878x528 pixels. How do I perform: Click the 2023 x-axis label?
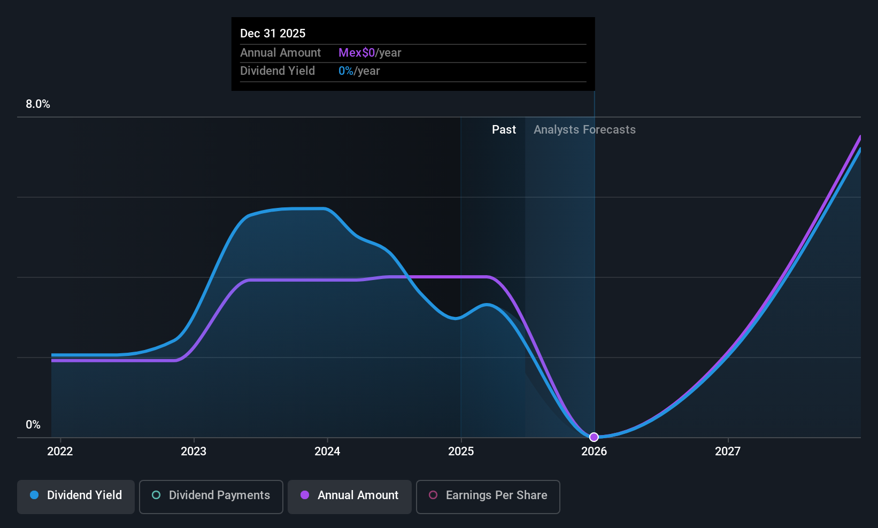(194, 451)
